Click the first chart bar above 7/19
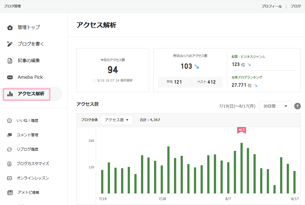Viewport: 305px width, 205px height. click(102, 182)
